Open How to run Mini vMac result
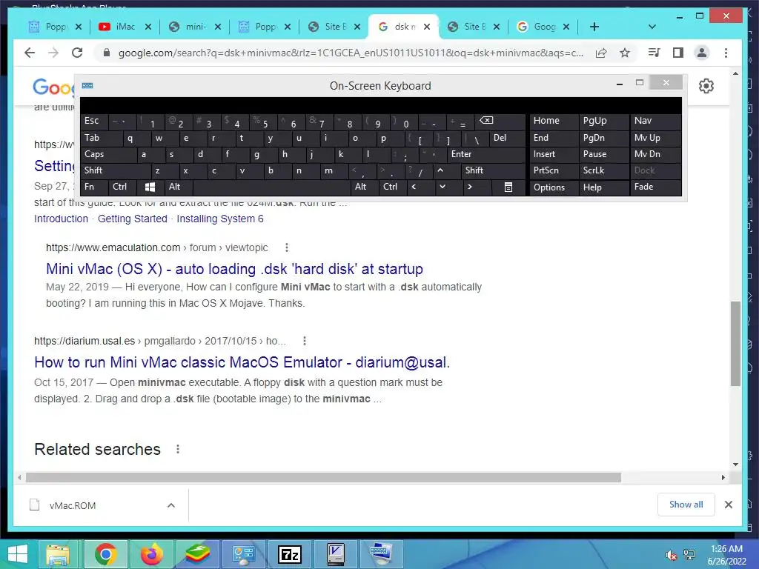 coord(242,362)
